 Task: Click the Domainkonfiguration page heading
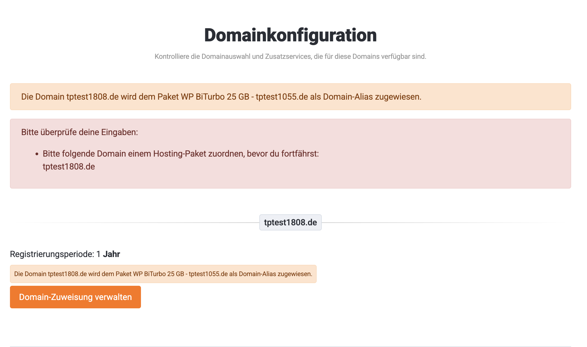tap(290, 35)
